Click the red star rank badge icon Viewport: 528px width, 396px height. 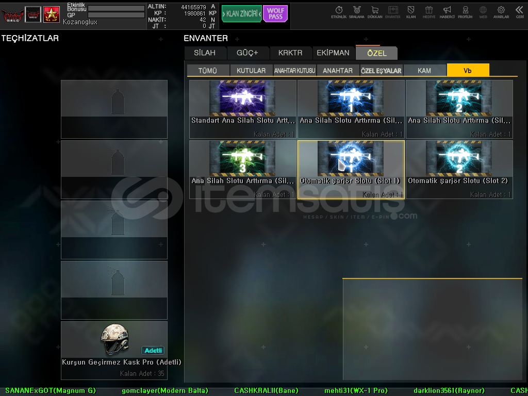(x=52, y=14)
